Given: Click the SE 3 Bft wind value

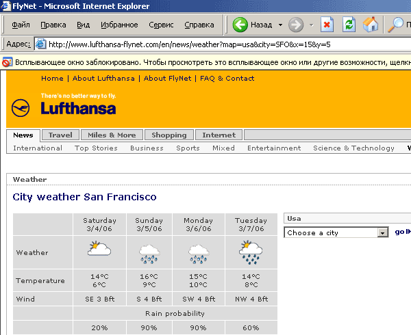Looking at the screenshot, I should [99, 299].
